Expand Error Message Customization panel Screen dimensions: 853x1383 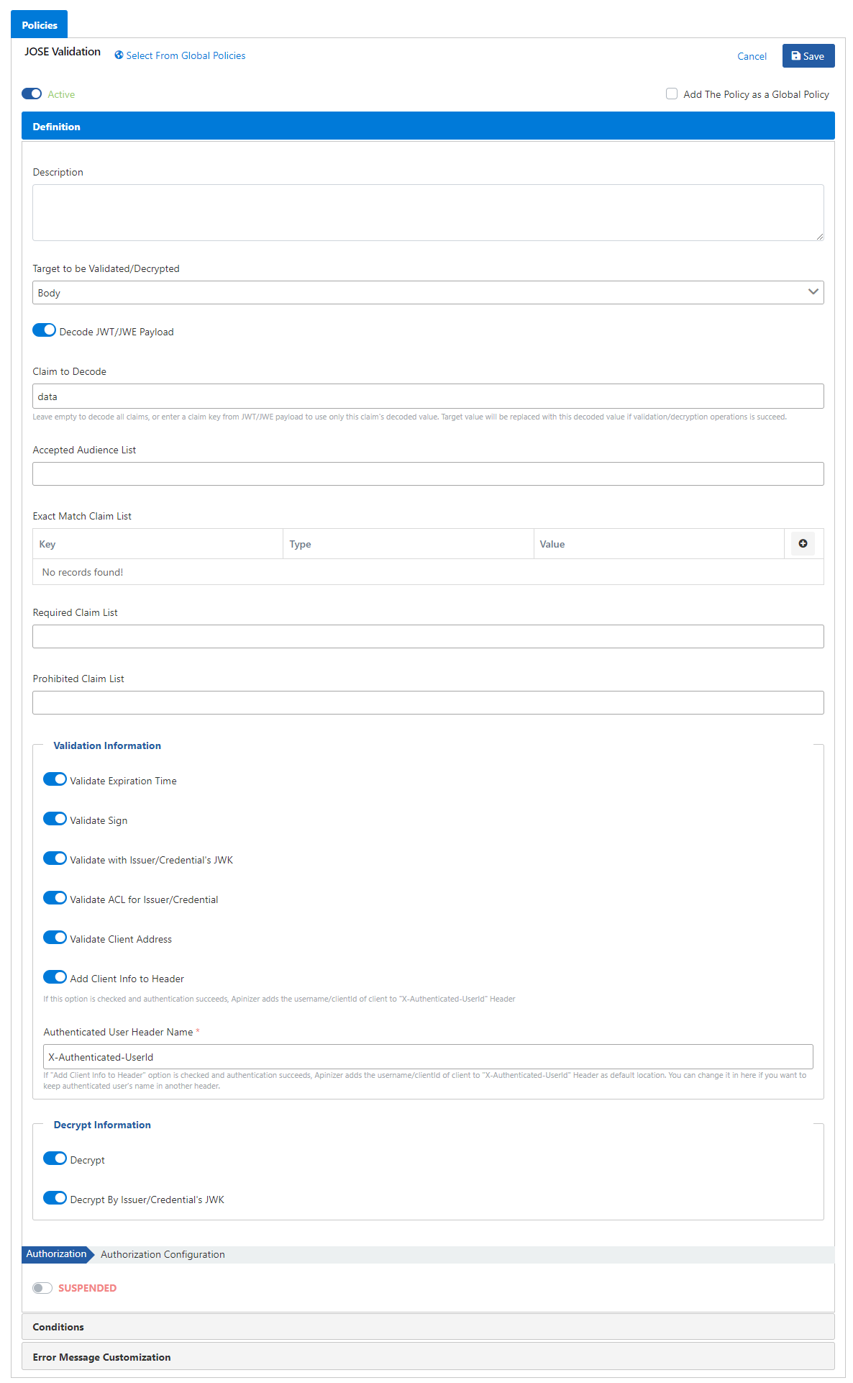(428, 1357)
